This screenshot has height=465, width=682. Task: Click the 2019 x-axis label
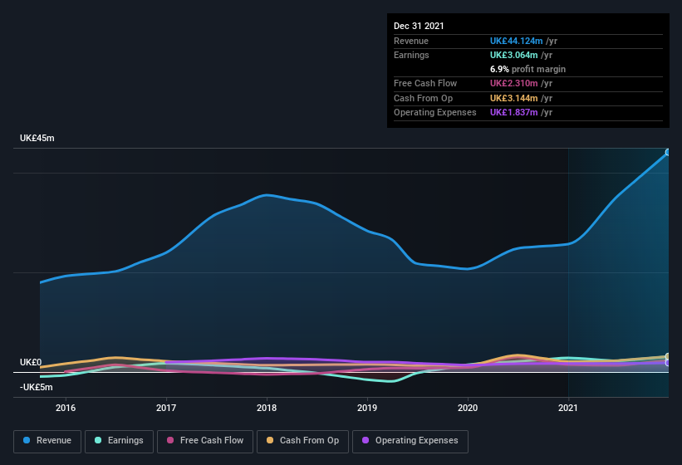pos(367,408)
